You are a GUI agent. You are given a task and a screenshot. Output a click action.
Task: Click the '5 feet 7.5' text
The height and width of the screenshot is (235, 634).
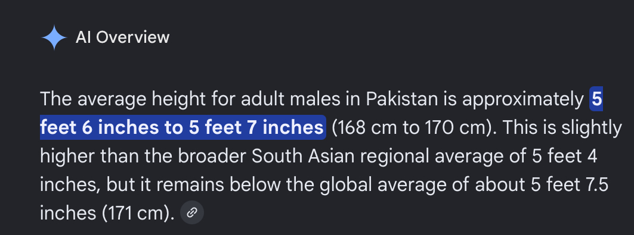pyautogui.click(x=570, y=185)
